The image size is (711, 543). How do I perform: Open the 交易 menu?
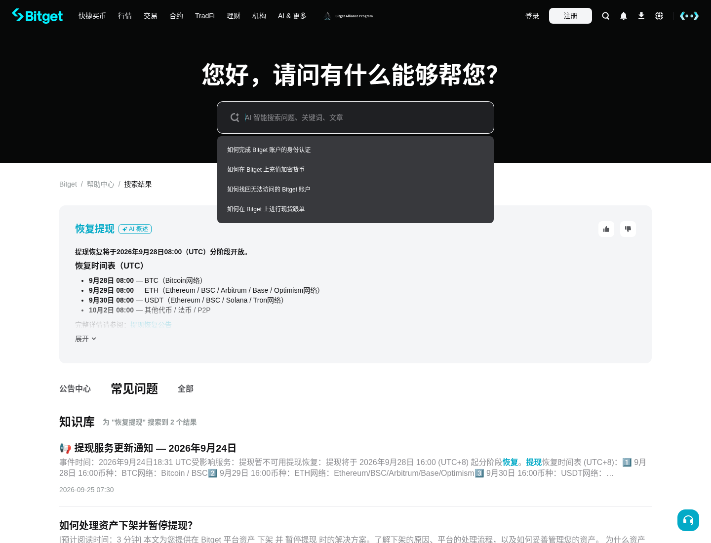point(151,16)
